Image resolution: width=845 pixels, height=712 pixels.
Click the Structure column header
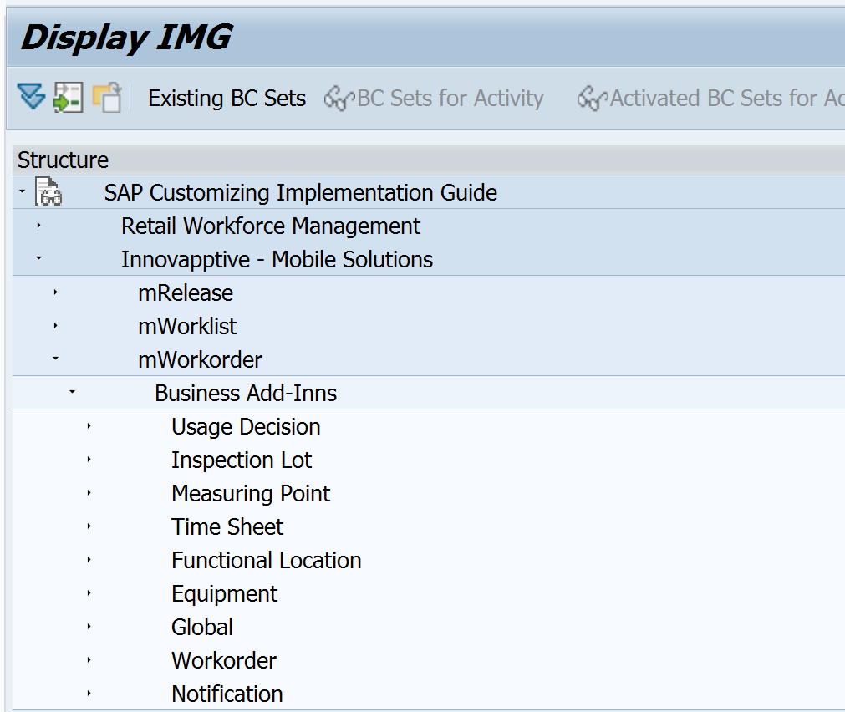pyautogui.click(x=64, y=160)
